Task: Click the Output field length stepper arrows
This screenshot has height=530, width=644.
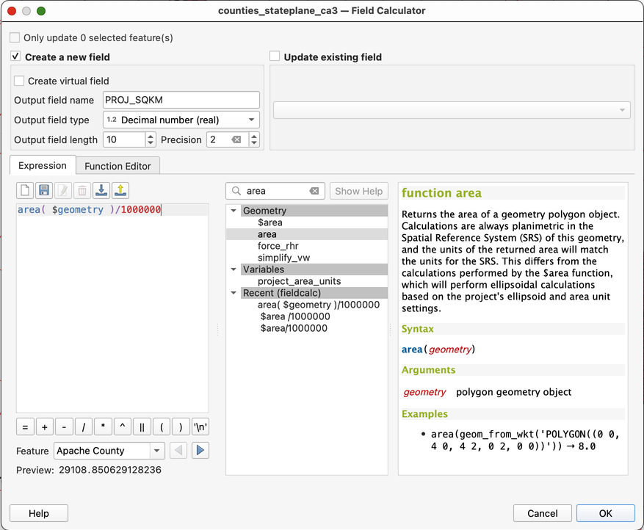Action: coord(151,139)
